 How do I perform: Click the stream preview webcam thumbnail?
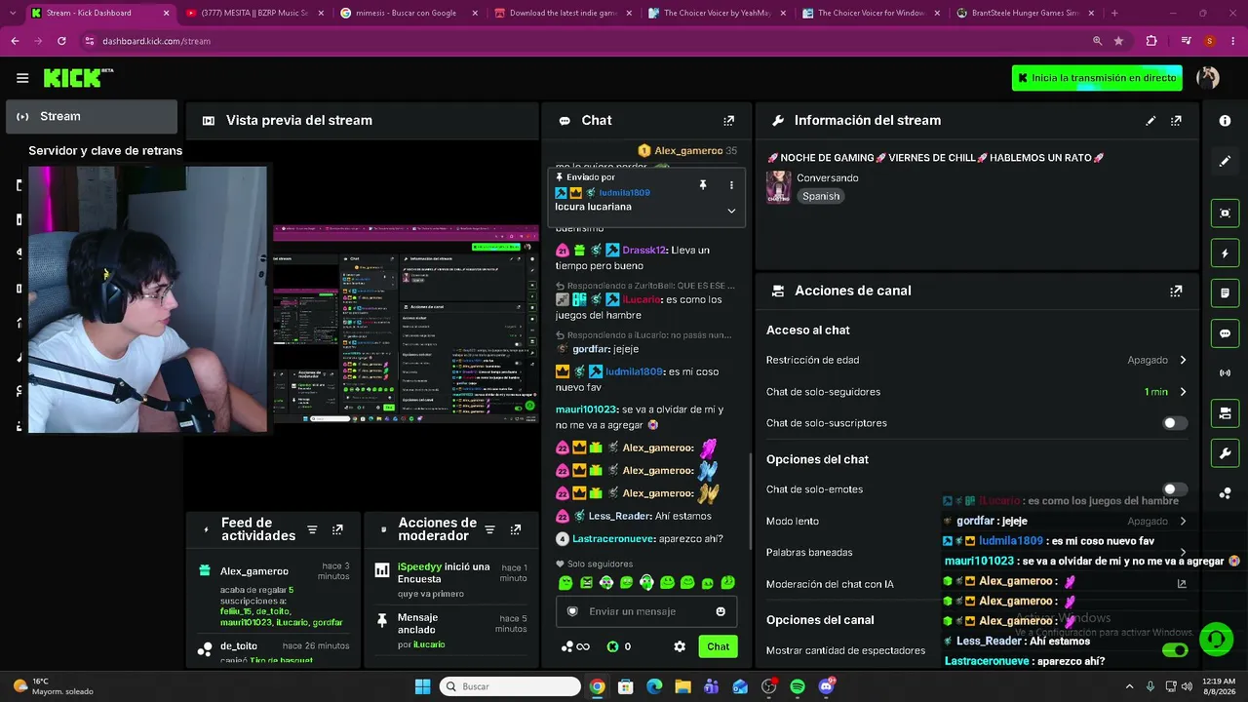[147, 299]
